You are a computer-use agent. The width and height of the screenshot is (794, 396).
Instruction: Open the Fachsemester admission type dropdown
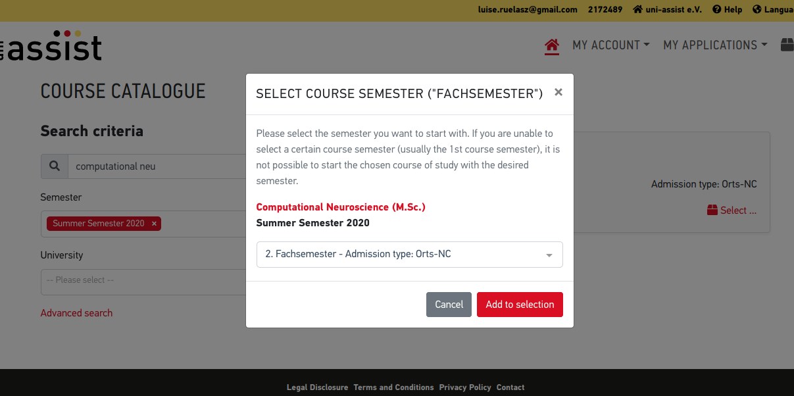point(410,255)
